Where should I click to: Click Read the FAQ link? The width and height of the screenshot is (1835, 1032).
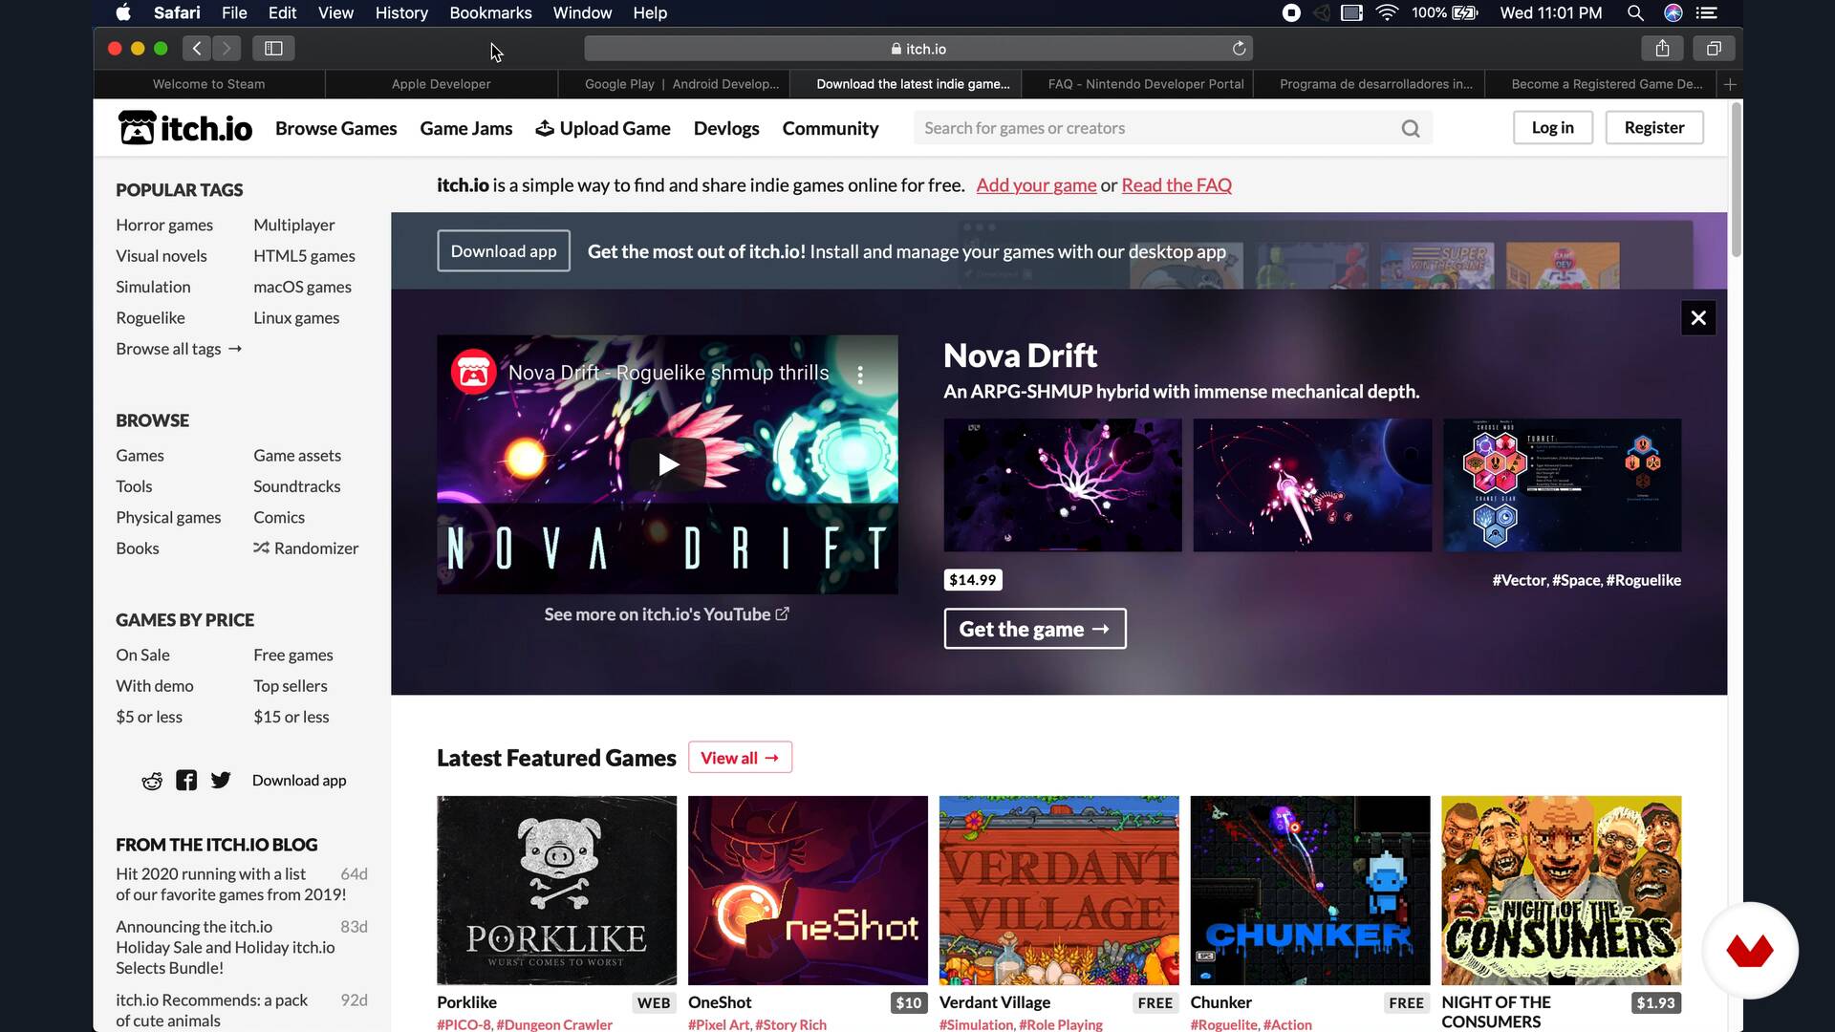point(1177,185)
